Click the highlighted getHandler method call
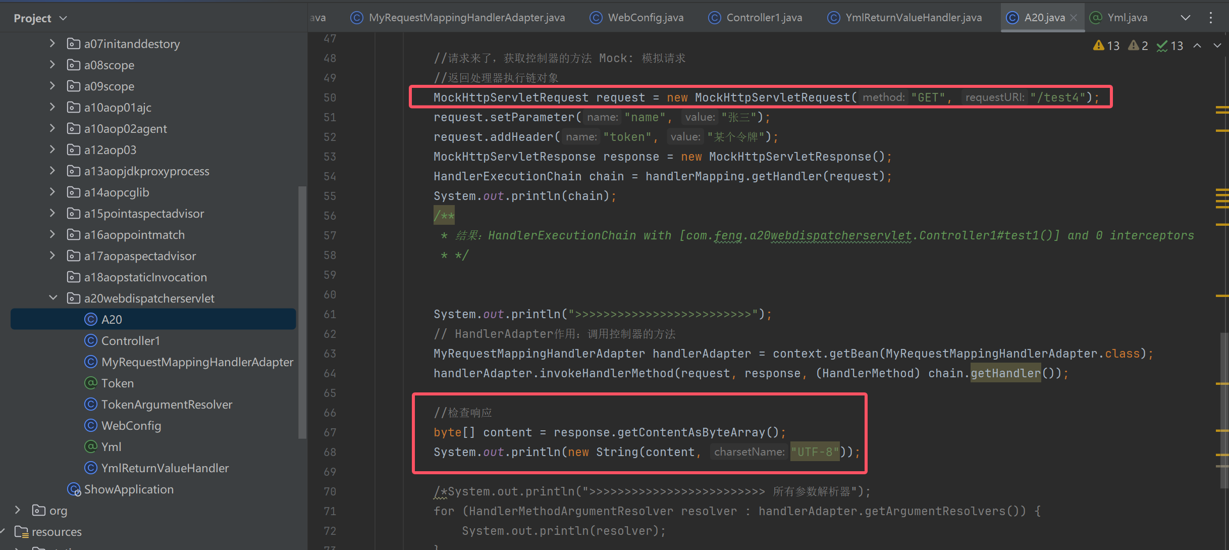The image size is (1229, 550). tap(1005, 373)
